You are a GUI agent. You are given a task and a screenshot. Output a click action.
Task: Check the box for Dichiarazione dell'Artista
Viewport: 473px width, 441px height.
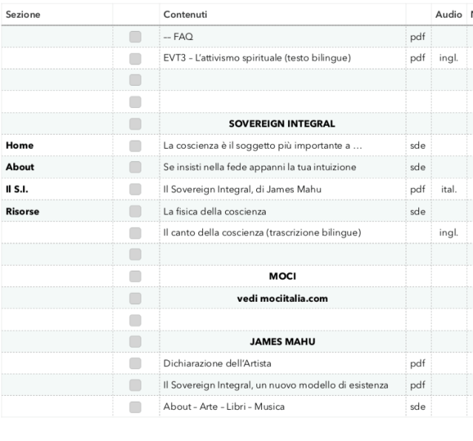[x=135, y=363]
